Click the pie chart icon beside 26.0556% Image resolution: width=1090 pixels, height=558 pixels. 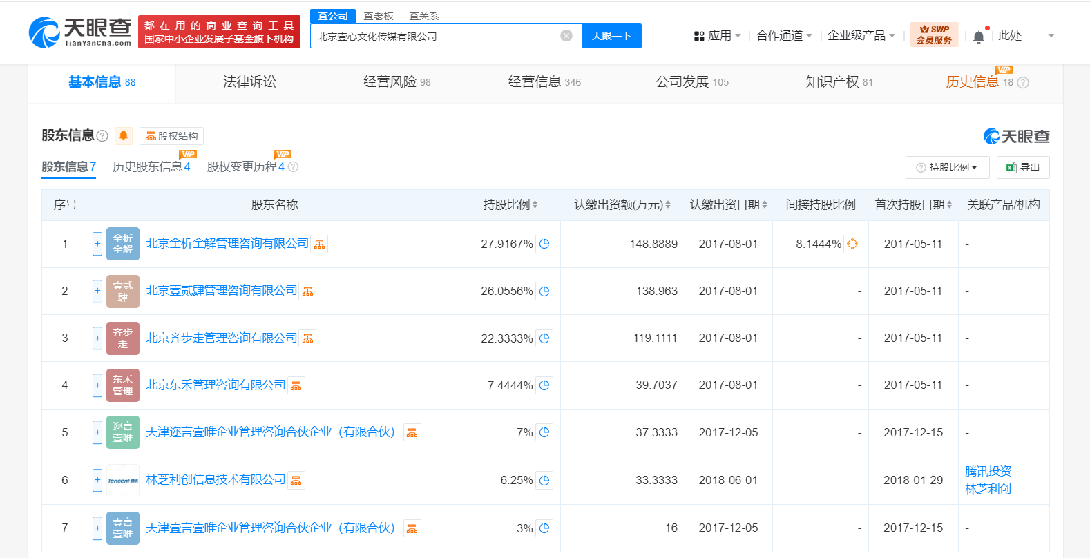[544, 291]
